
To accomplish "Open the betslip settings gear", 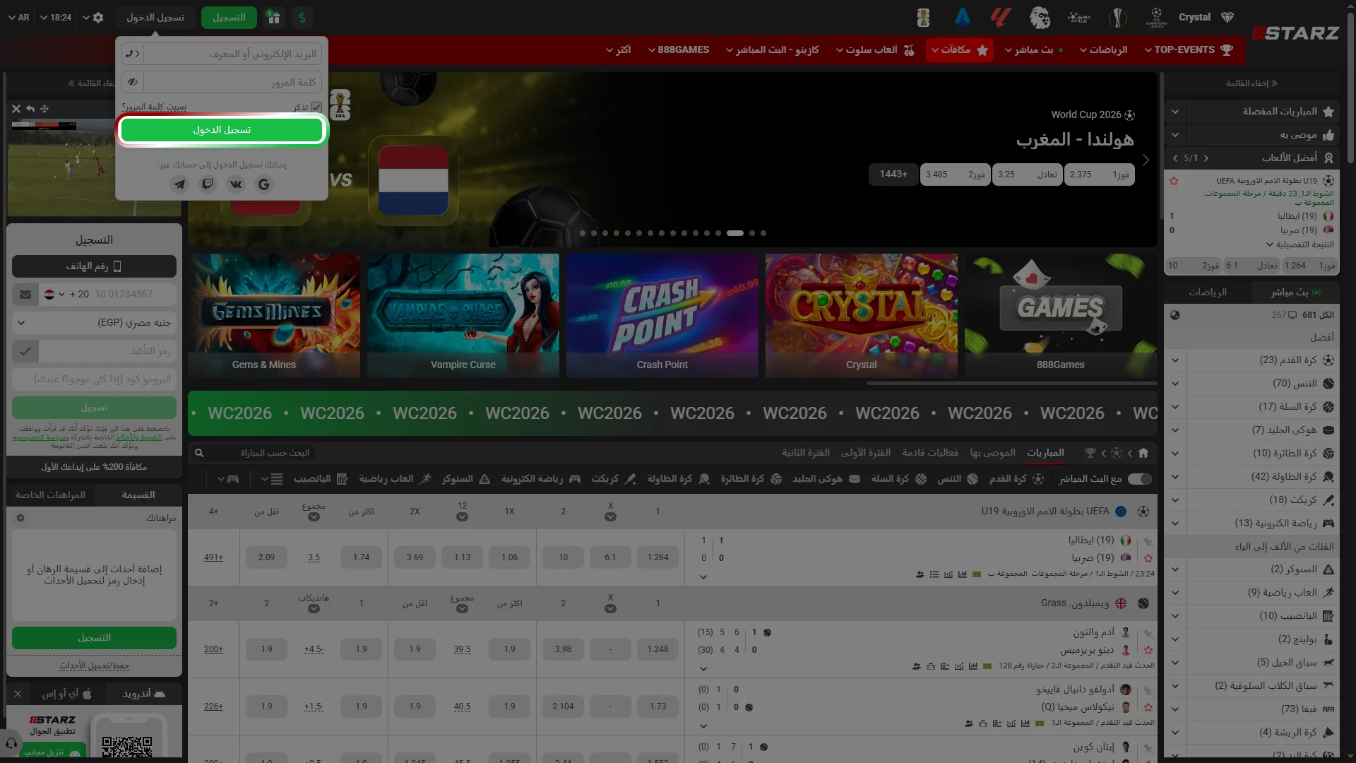I will (x=20, y=518).
